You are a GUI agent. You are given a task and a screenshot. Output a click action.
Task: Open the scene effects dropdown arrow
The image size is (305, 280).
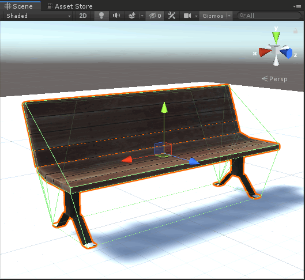click(x=142, y=16)
